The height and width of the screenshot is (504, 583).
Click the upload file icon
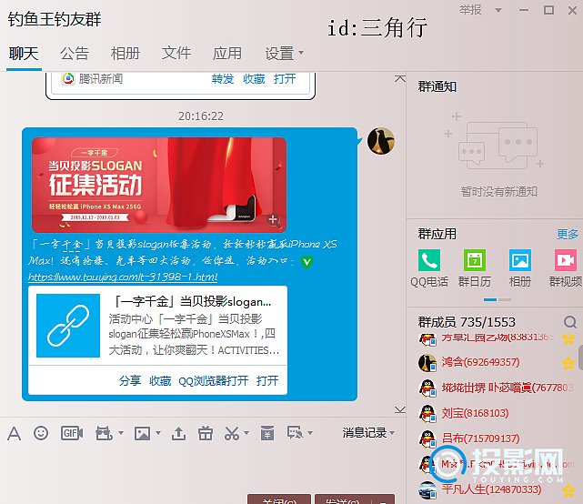pyautogui.click(x=178, y=433)
